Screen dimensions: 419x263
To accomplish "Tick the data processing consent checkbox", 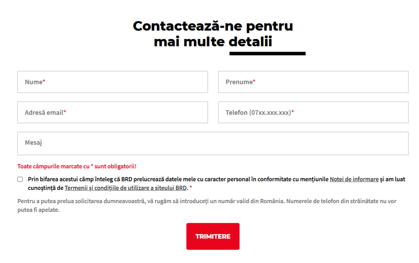I will [20, 179].
